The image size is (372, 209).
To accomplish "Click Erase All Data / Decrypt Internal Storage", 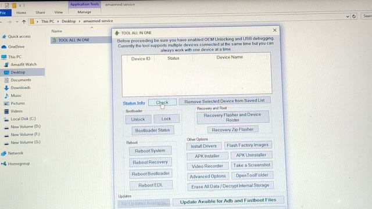I will point(230,186).
